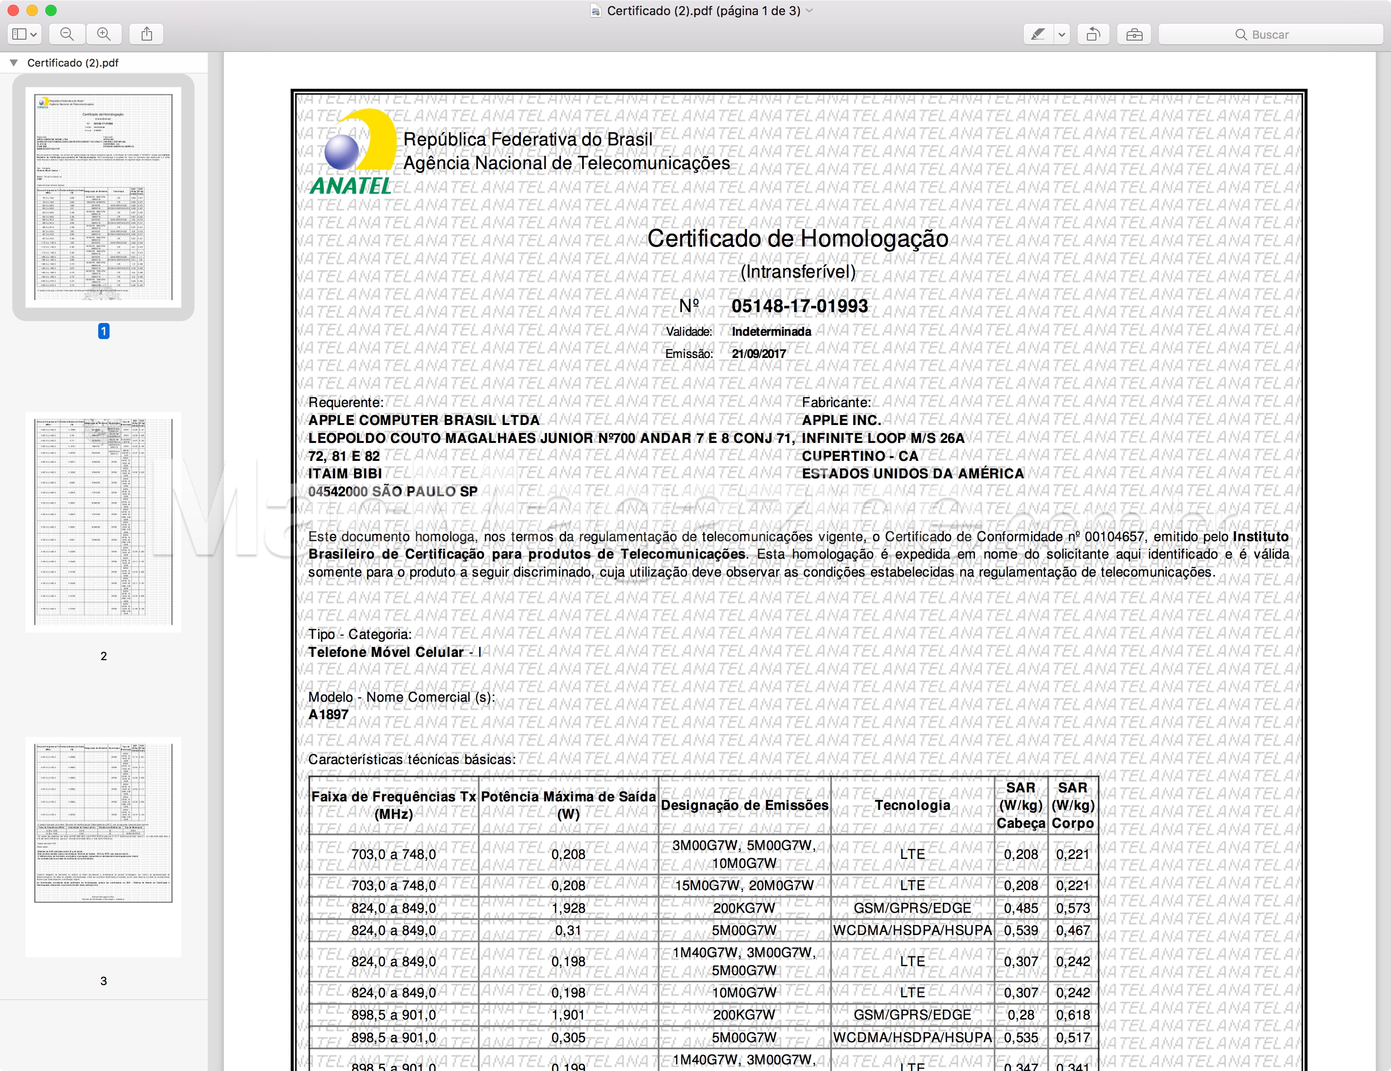
Task: Click the sidebar view toggle button
Action: (19, 34)
